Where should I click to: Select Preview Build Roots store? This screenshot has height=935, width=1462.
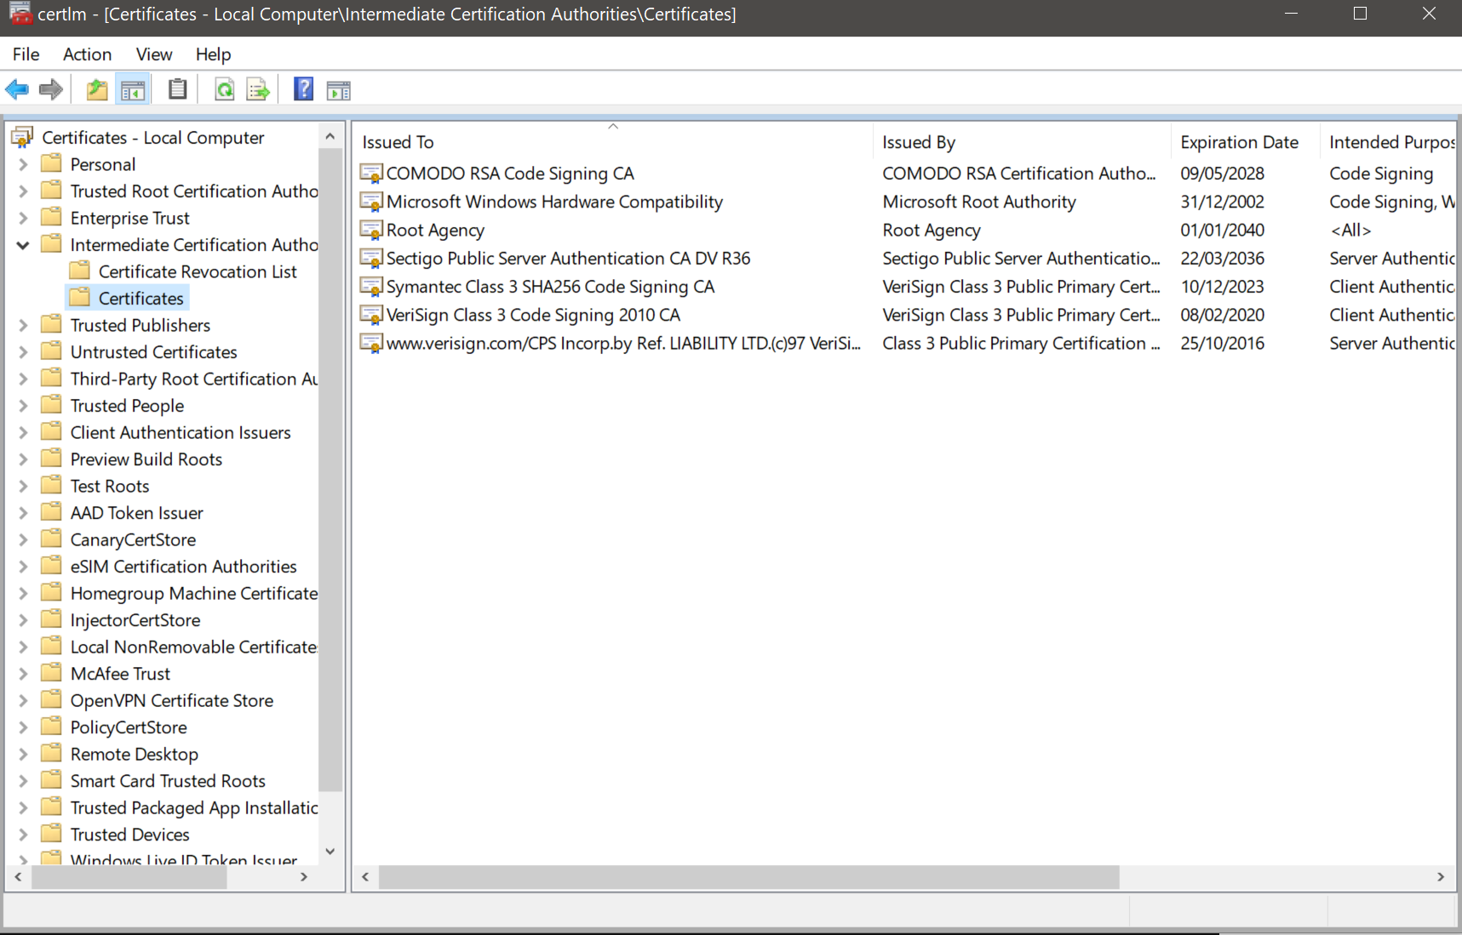point(146,459)
